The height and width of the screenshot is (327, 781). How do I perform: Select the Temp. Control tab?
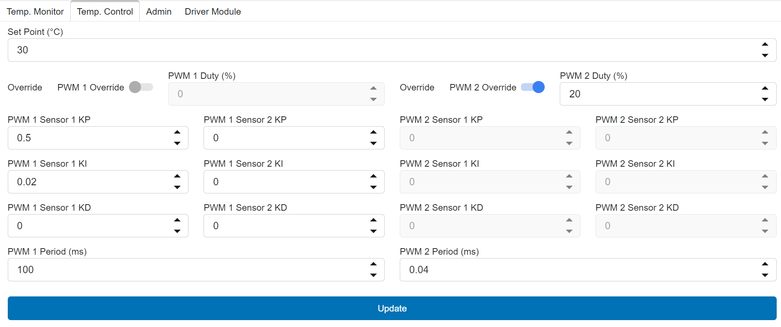pos(105,12)
